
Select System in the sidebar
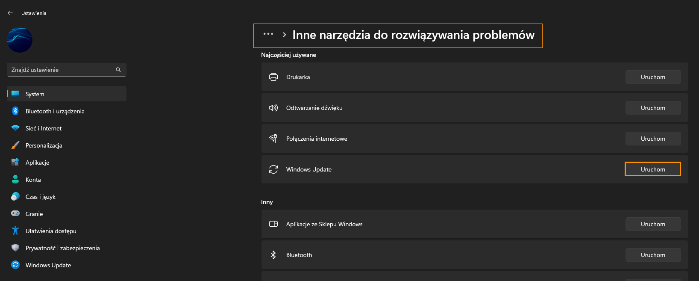[67, 94]
